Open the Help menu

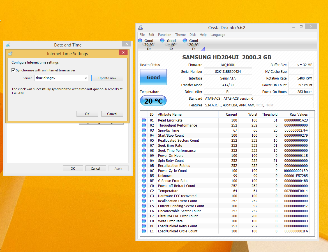[203, 35]
